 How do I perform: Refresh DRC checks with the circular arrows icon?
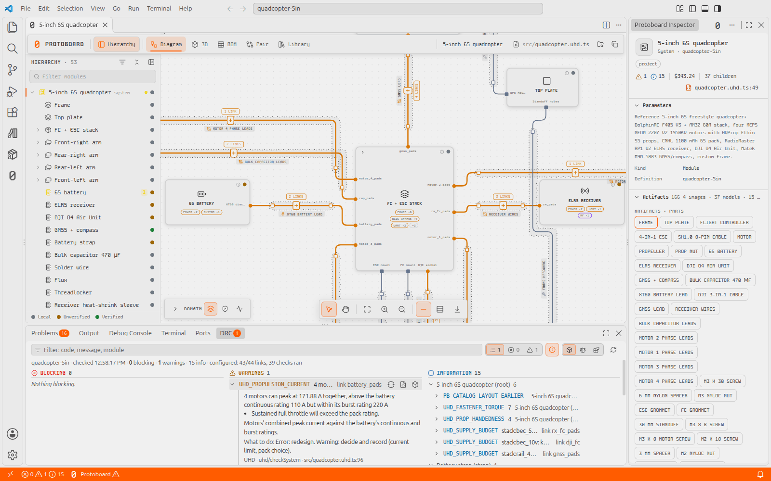613,350
